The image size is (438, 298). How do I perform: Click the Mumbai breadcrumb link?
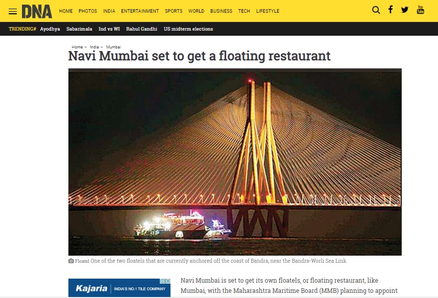(x=113, y=47)
